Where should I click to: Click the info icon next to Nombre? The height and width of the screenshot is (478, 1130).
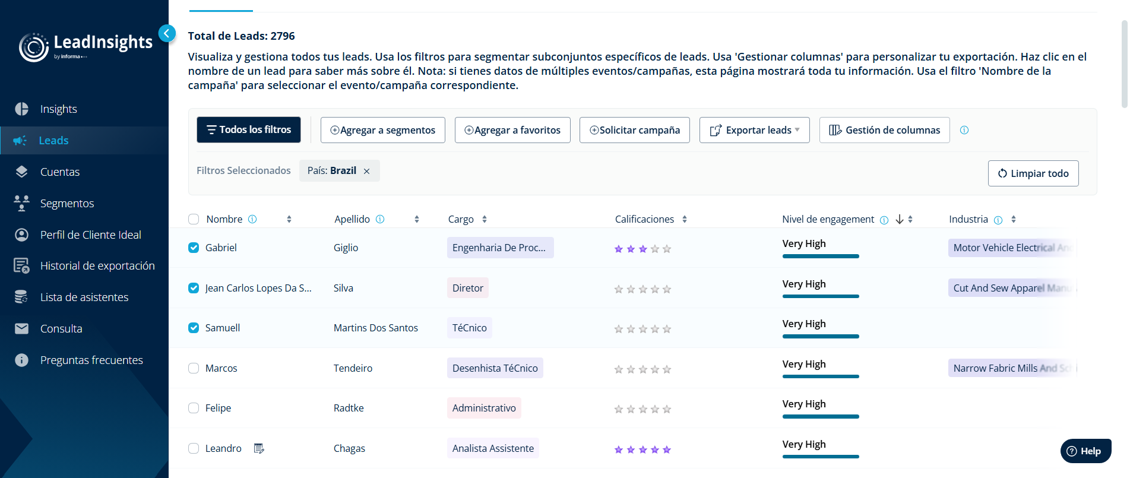pos(252,219)
